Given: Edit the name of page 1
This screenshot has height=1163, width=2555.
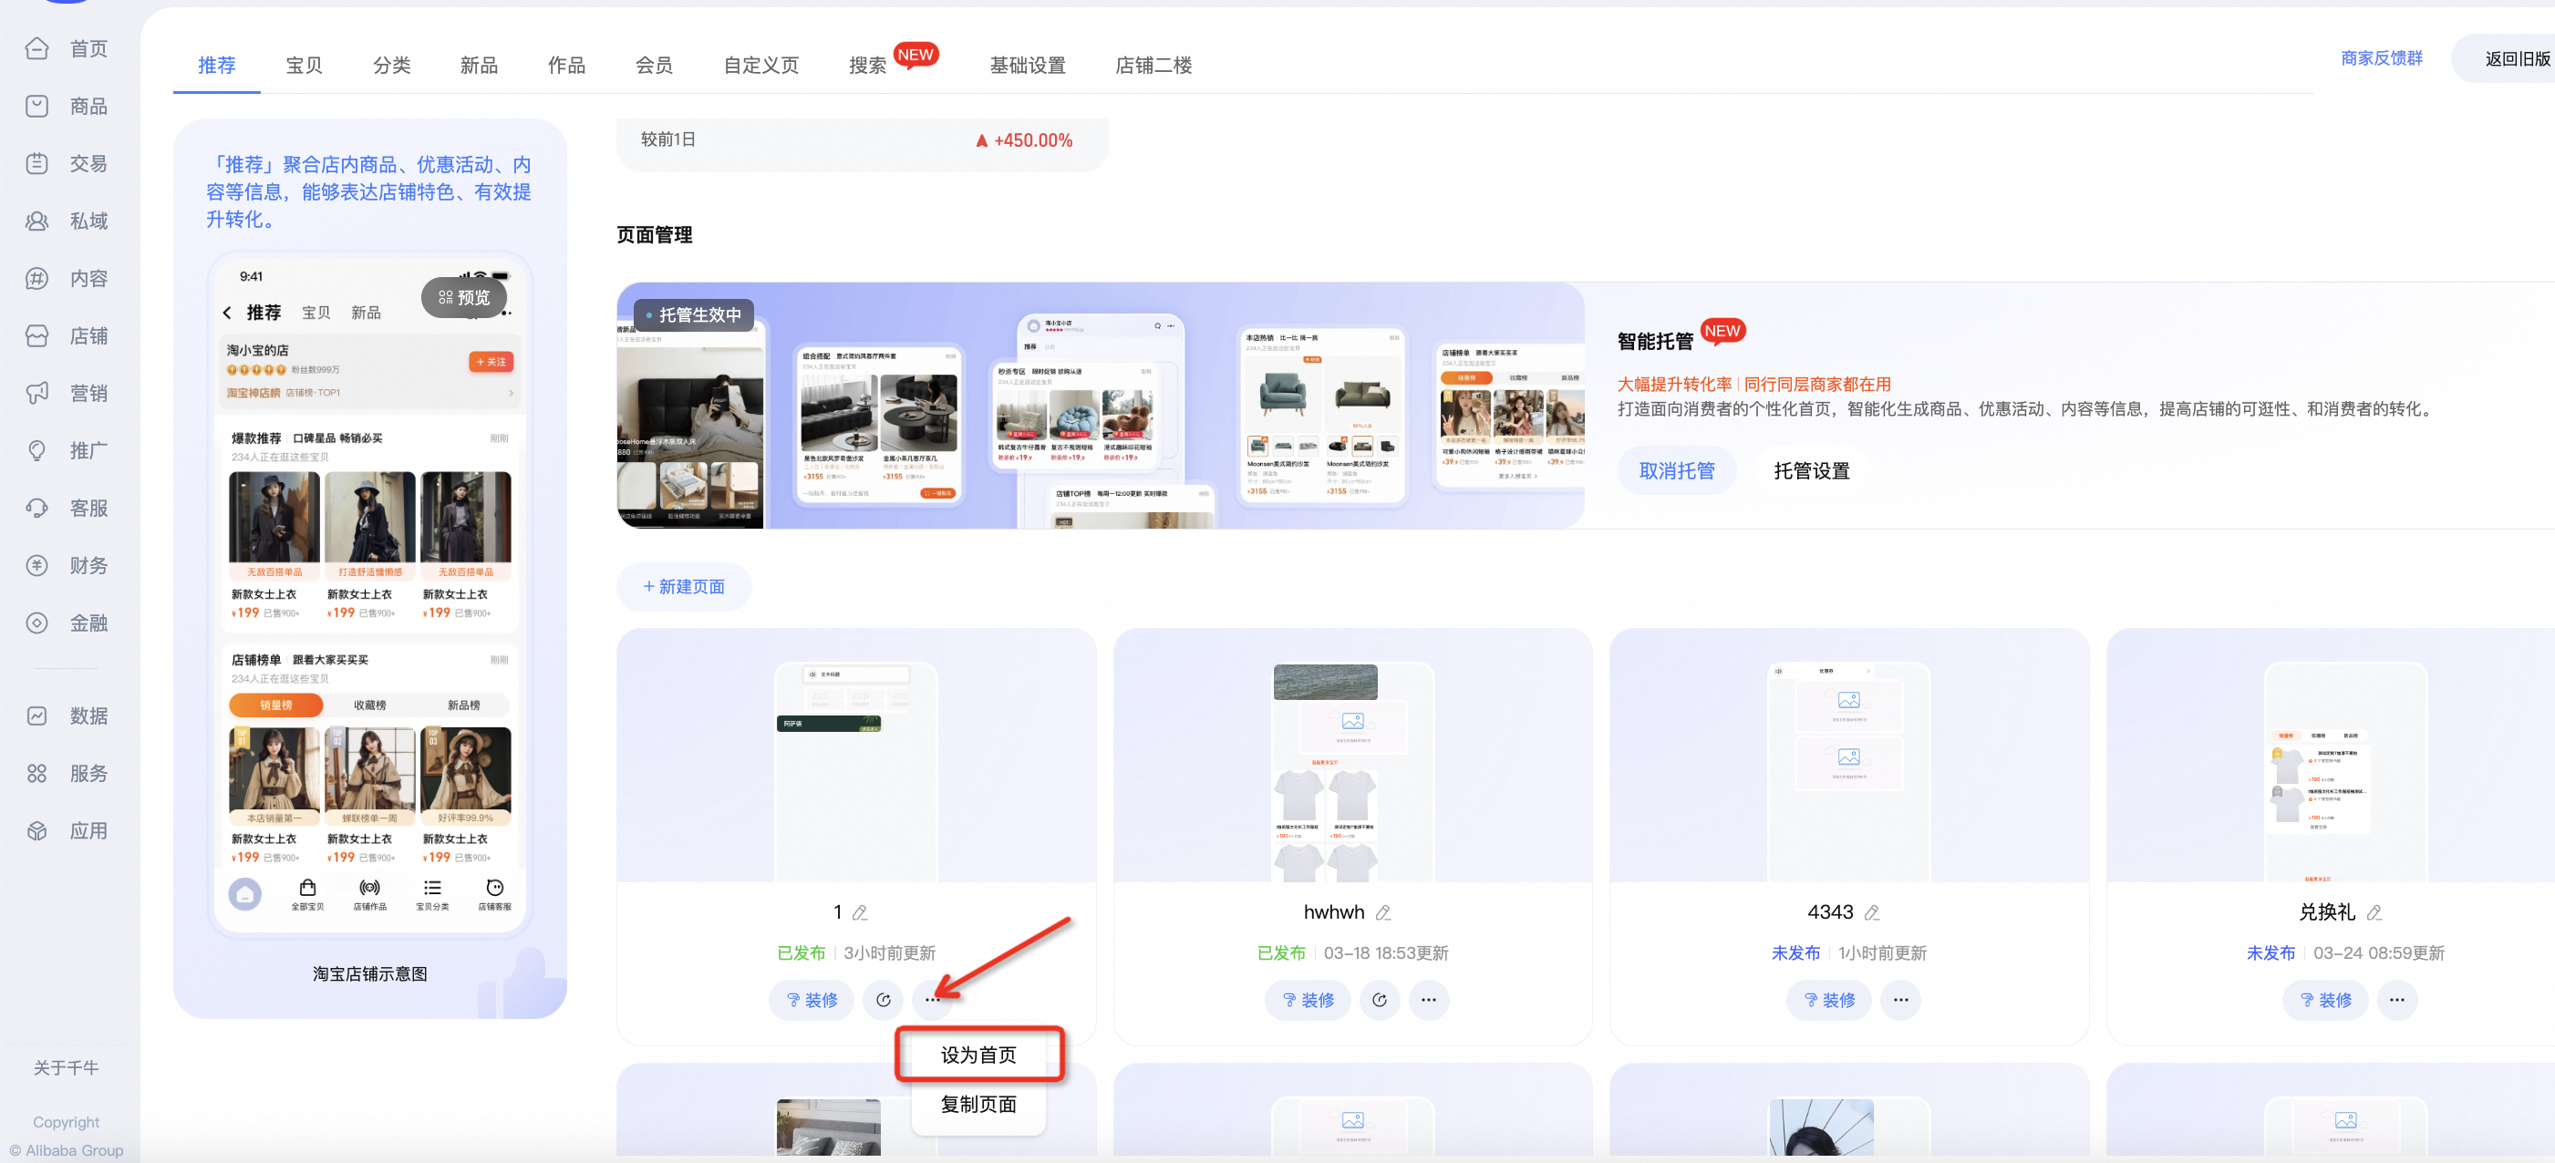Looking at the screenshot, I should (860, 912).
